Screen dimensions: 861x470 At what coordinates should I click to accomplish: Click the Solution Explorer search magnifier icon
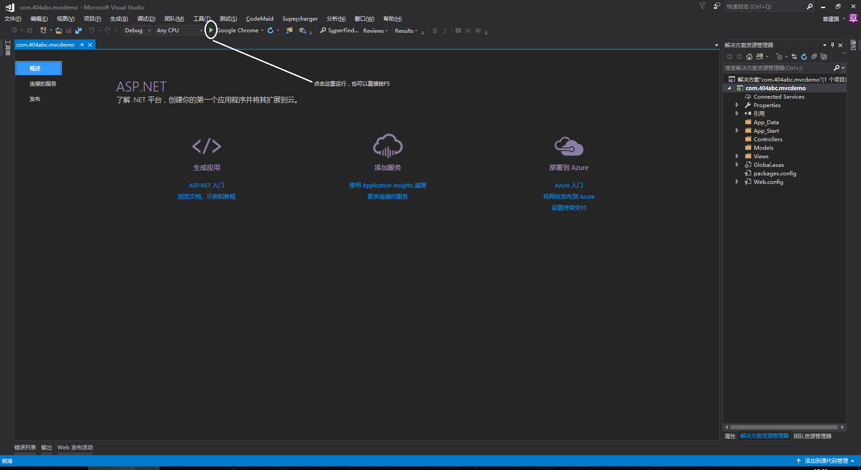click(x=836, y=68)
